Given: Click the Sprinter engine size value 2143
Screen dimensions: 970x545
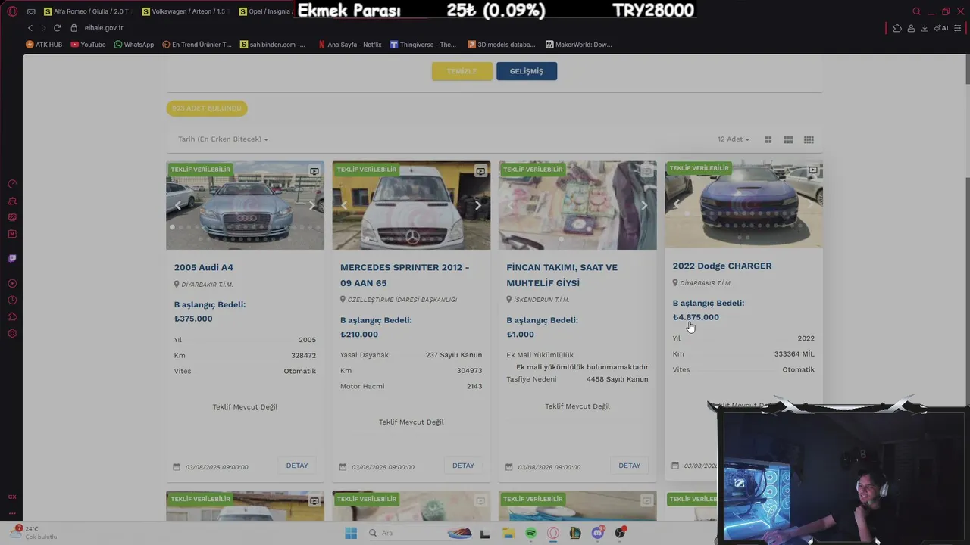Looking at the screenshot, I should [474, 386].
